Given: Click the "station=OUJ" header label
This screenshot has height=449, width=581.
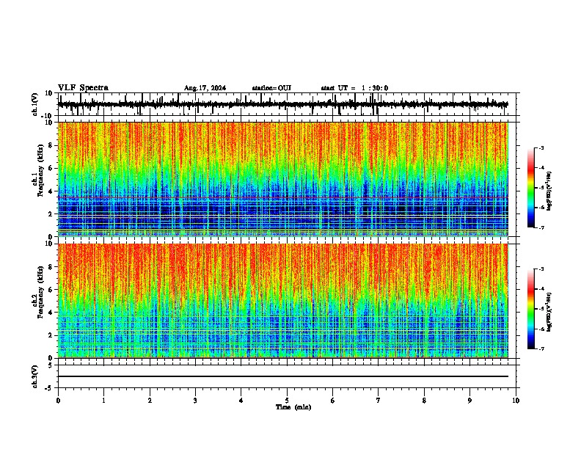Looking at the screenshot, I should (x=271, y=88).
